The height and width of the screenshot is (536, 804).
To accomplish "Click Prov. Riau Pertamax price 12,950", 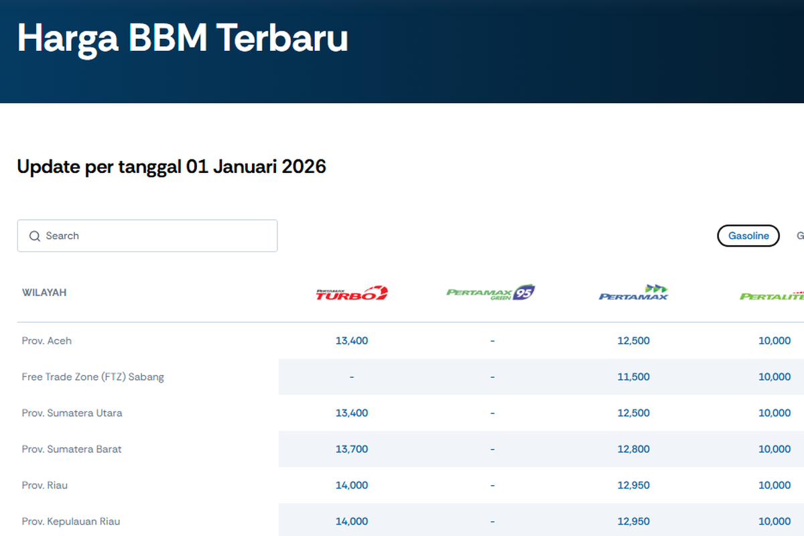I will [634, 485].
